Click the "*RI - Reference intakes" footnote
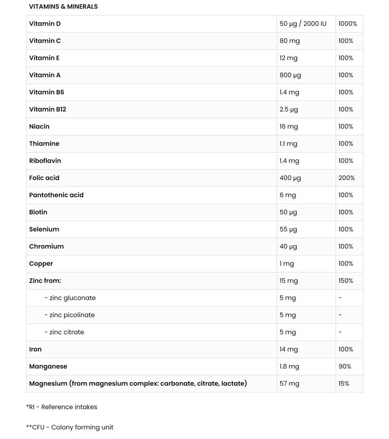The image size is (389, 439). tap(62, 407)
